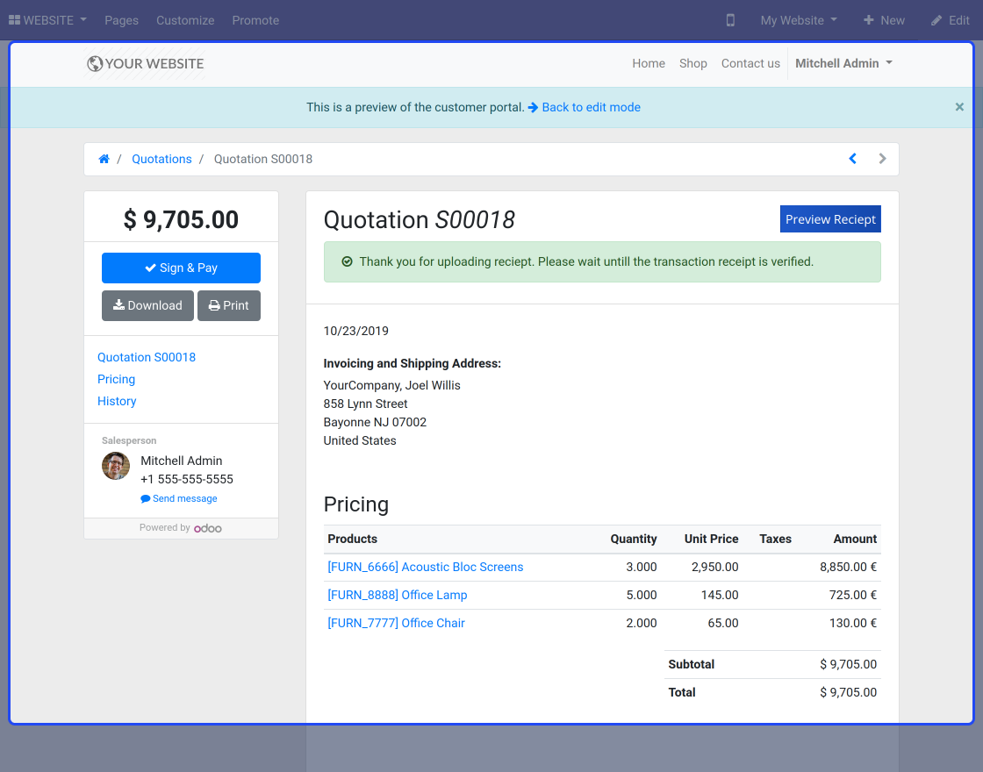Go to the Home page
The image size is (983, 772).
[649, 63]
